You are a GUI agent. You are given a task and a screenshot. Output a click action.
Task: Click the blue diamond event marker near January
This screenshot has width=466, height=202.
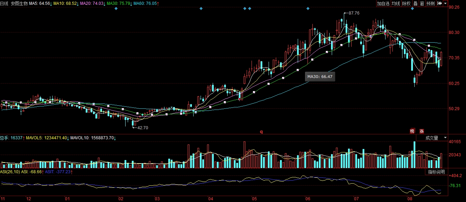[116, 8]
